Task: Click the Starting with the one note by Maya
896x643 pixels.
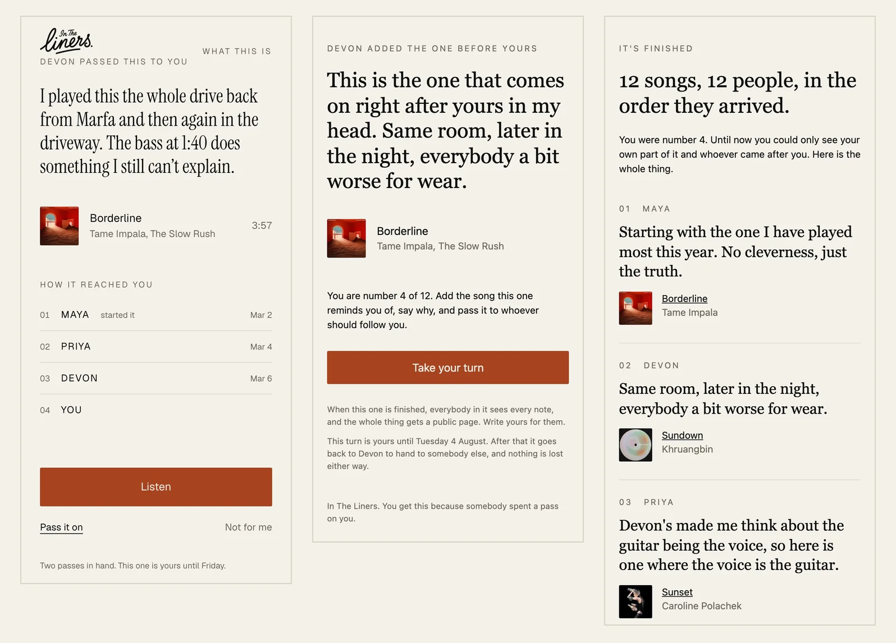Action: 735,251
